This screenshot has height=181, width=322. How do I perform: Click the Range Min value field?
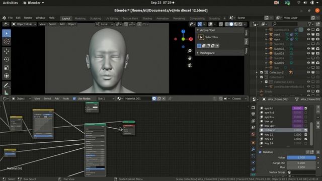coord(301,163)
